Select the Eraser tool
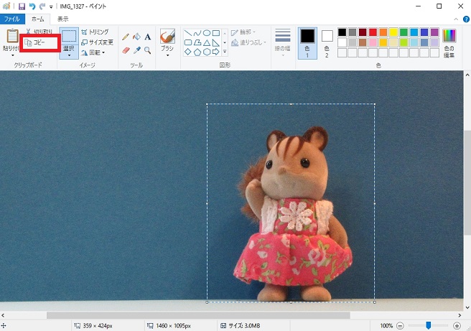The width and height of the screenshot is (471, 331). click(x=126, y=50)
